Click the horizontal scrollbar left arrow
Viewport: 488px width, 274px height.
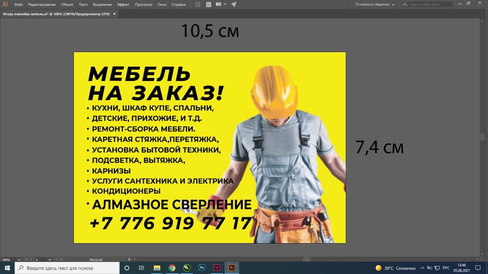coord(134,260)
